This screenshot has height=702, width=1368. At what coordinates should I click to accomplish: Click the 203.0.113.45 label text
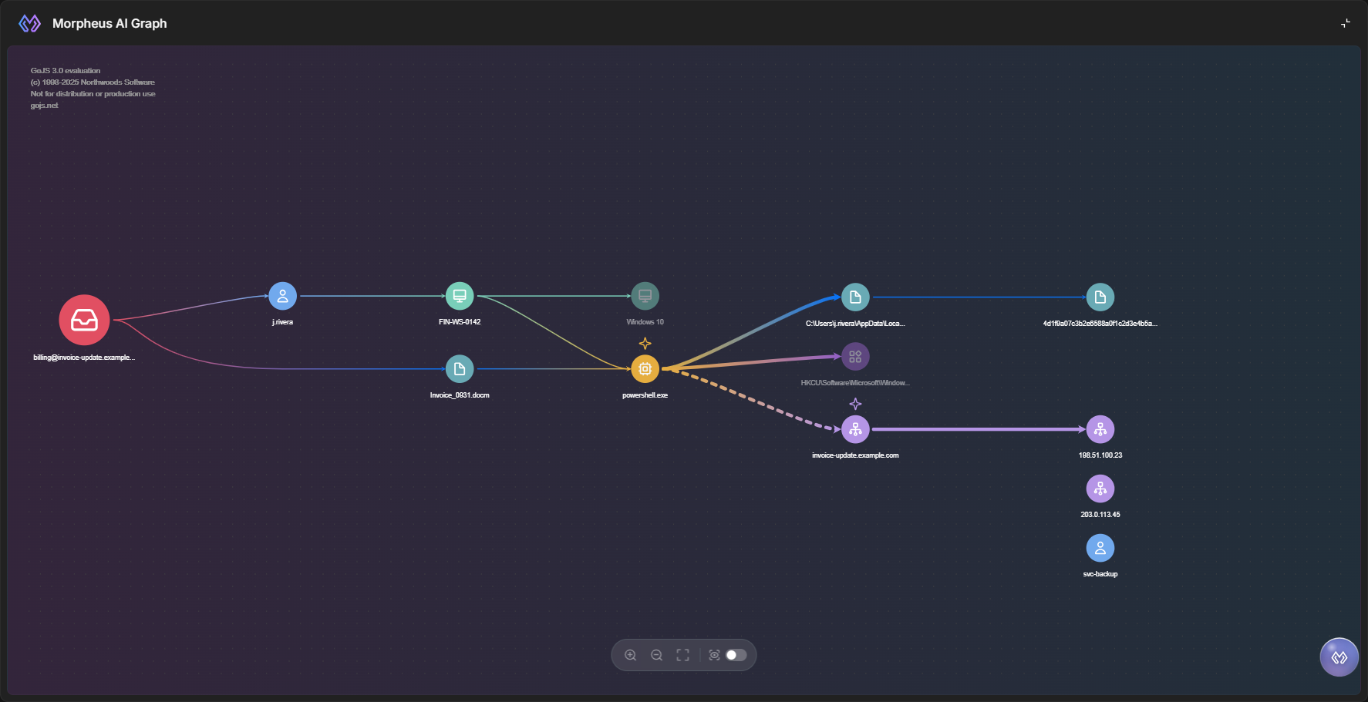point(1100,515)
